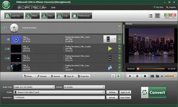Switch to compact list view mode
The height and width of the screenshot is (107, 178).
[158, 16]
